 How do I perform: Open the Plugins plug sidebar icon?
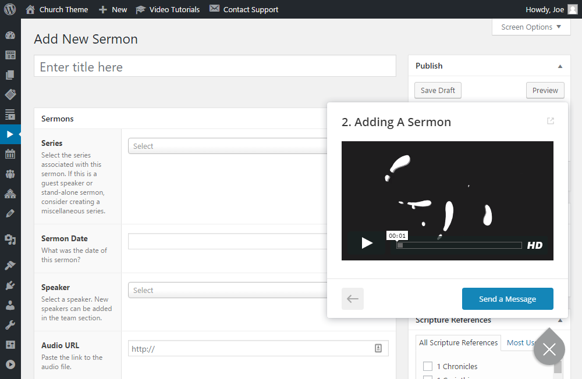pos(10,285)
